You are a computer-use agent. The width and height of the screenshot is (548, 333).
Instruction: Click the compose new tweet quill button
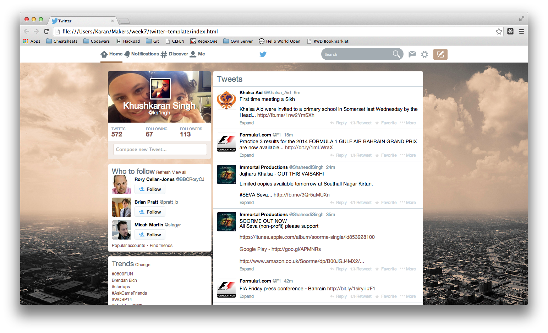(x=440, y=54)
